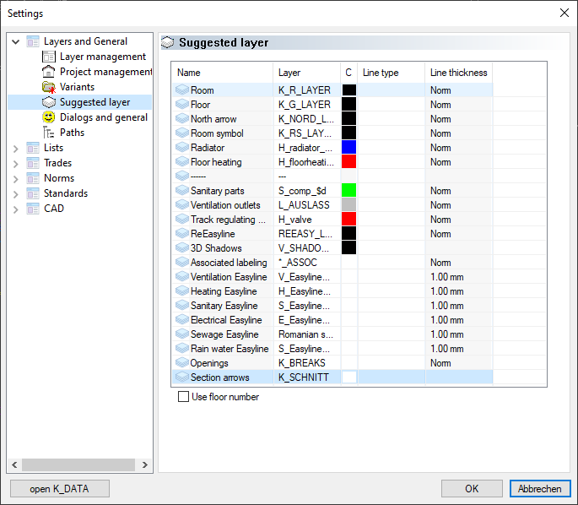Click the gray color swatch for Ventilation outlets

point(348,204)
